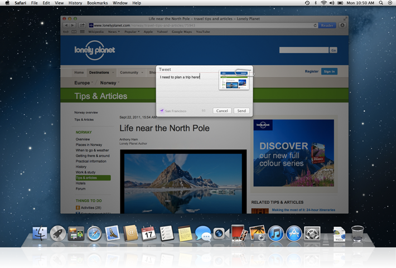Open the Pages document stack in Dock
Screen dimensions: 396x268
(x=339, y=234)
